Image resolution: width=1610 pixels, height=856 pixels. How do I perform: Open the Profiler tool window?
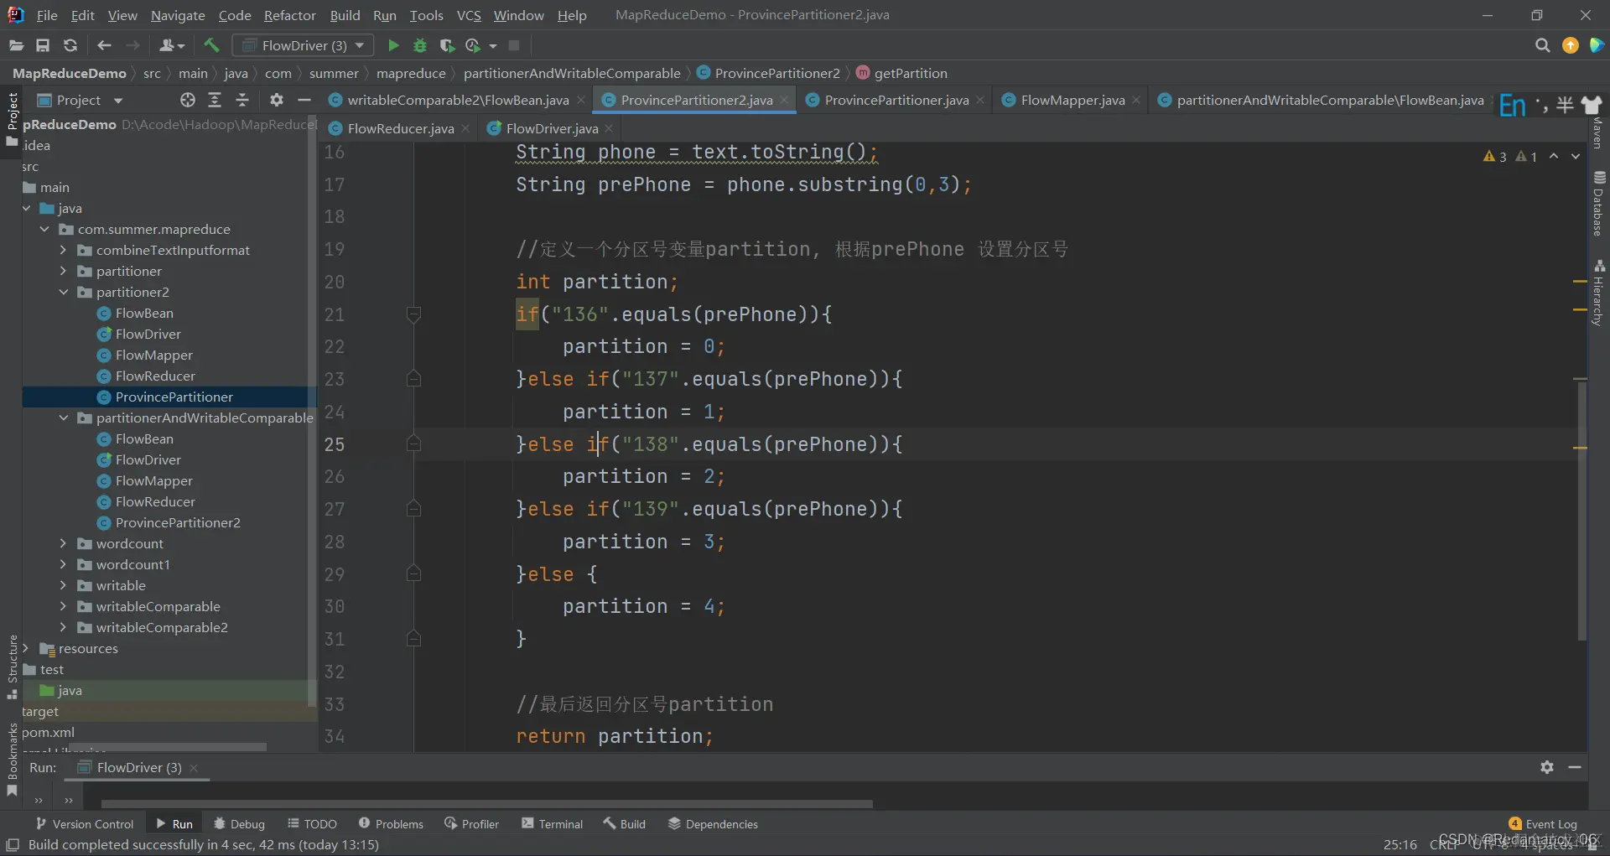click(471, 824)
